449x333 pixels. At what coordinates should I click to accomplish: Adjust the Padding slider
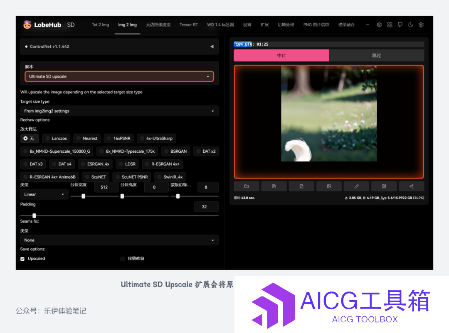pyautogui.click(x=119, y=215)
